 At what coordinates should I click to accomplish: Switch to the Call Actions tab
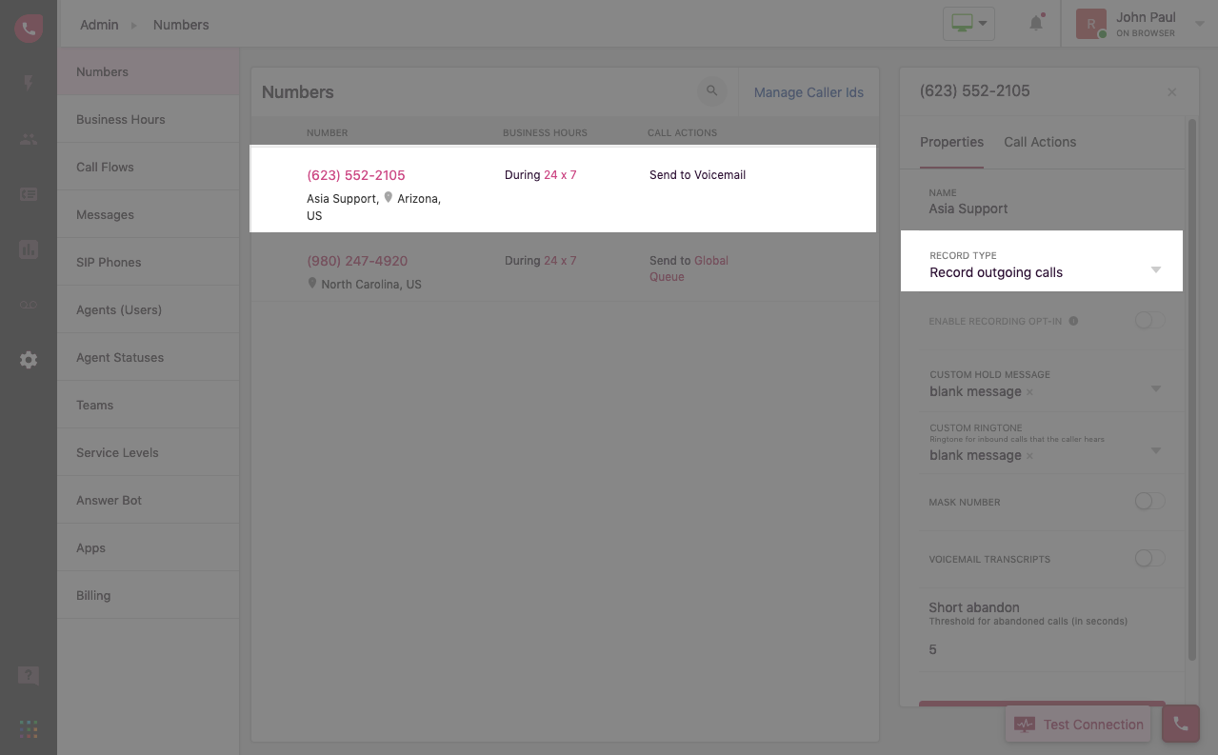[x=1040, y=142]
